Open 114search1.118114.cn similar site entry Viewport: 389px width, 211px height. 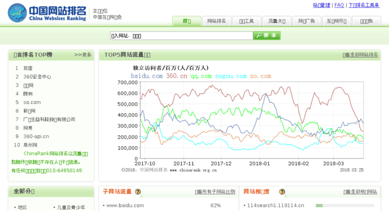pos(276,206)
